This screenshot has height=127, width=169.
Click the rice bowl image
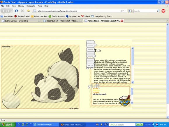coord(125,100)
